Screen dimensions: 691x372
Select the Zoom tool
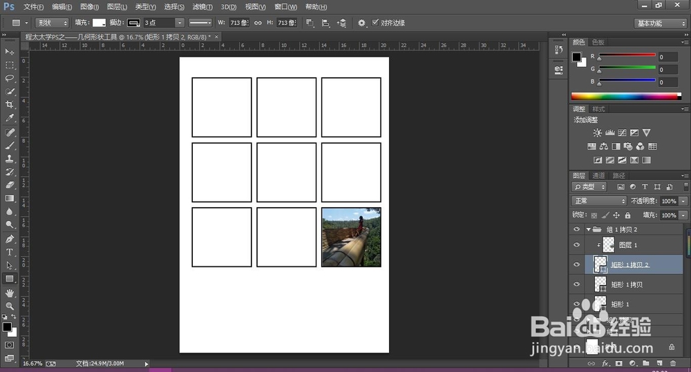coord(9,306)
